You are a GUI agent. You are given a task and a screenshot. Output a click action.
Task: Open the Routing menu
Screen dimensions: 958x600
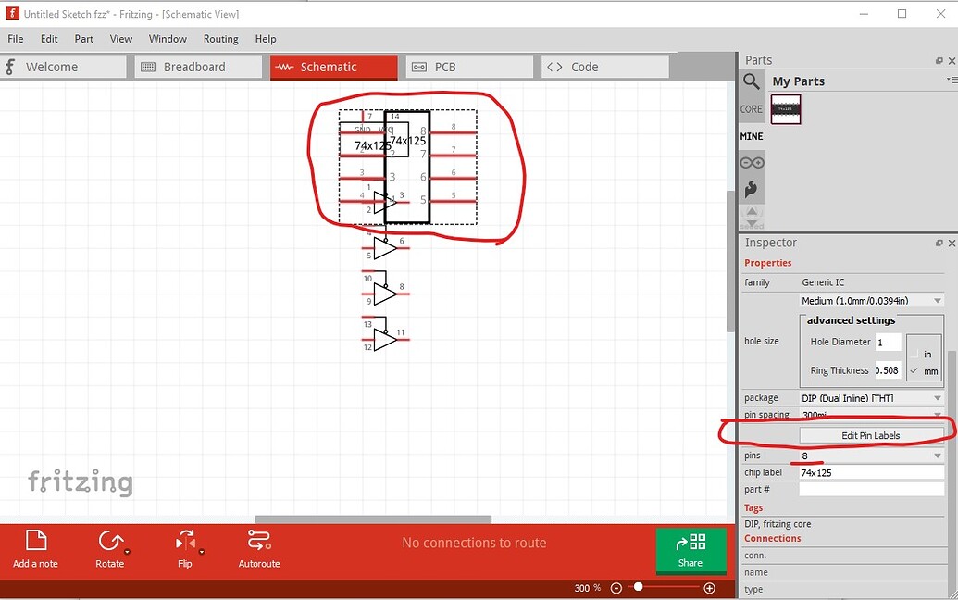220,39
